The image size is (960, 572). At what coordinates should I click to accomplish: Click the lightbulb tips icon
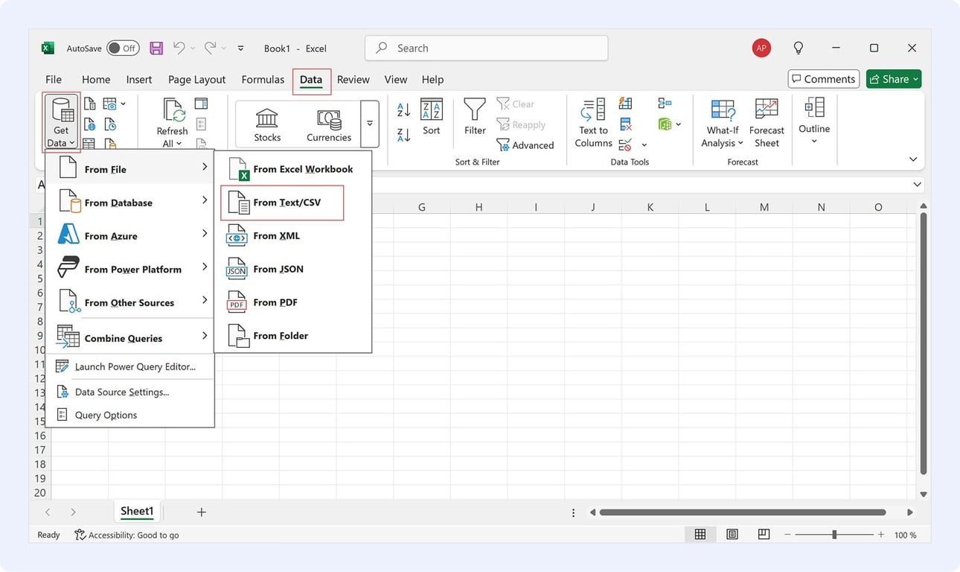pos(799,48)
